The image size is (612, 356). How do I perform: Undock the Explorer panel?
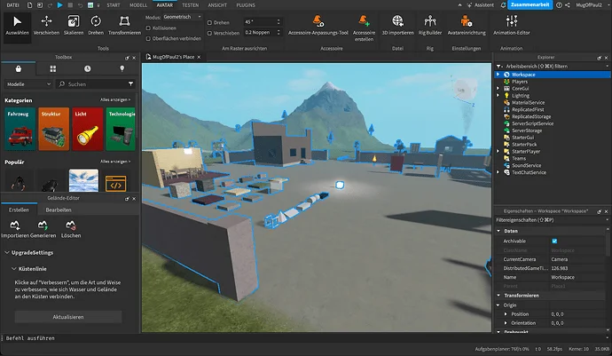[599, 58]
